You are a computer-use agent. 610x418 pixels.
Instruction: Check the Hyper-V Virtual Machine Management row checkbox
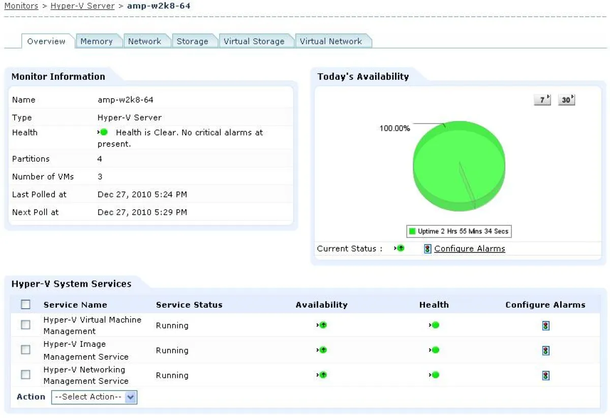click(x=25, y=325)
